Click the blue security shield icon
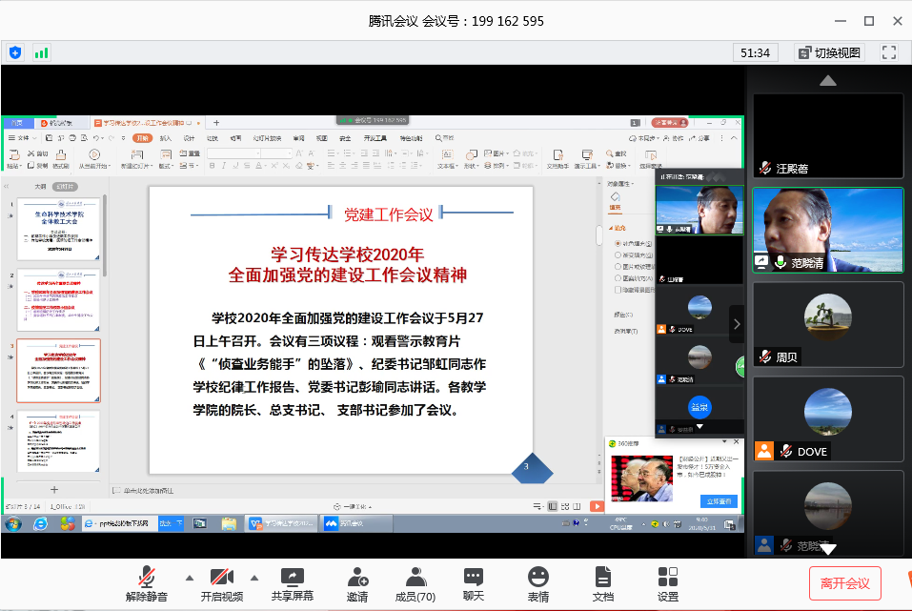The width and height of the screenshot is (912, 611). tap(15, 52)
